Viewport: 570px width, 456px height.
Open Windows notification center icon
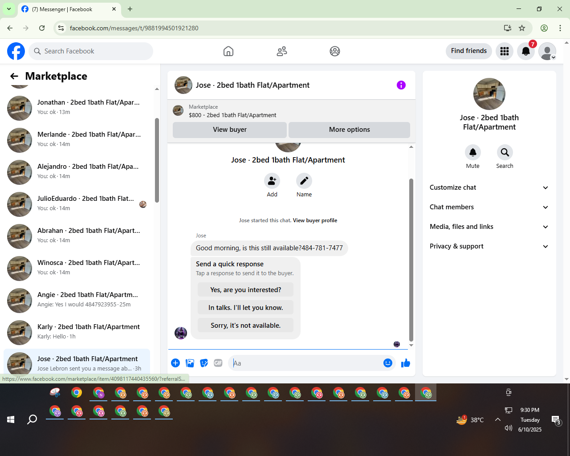pyautogui.click(x=556, y=420)
